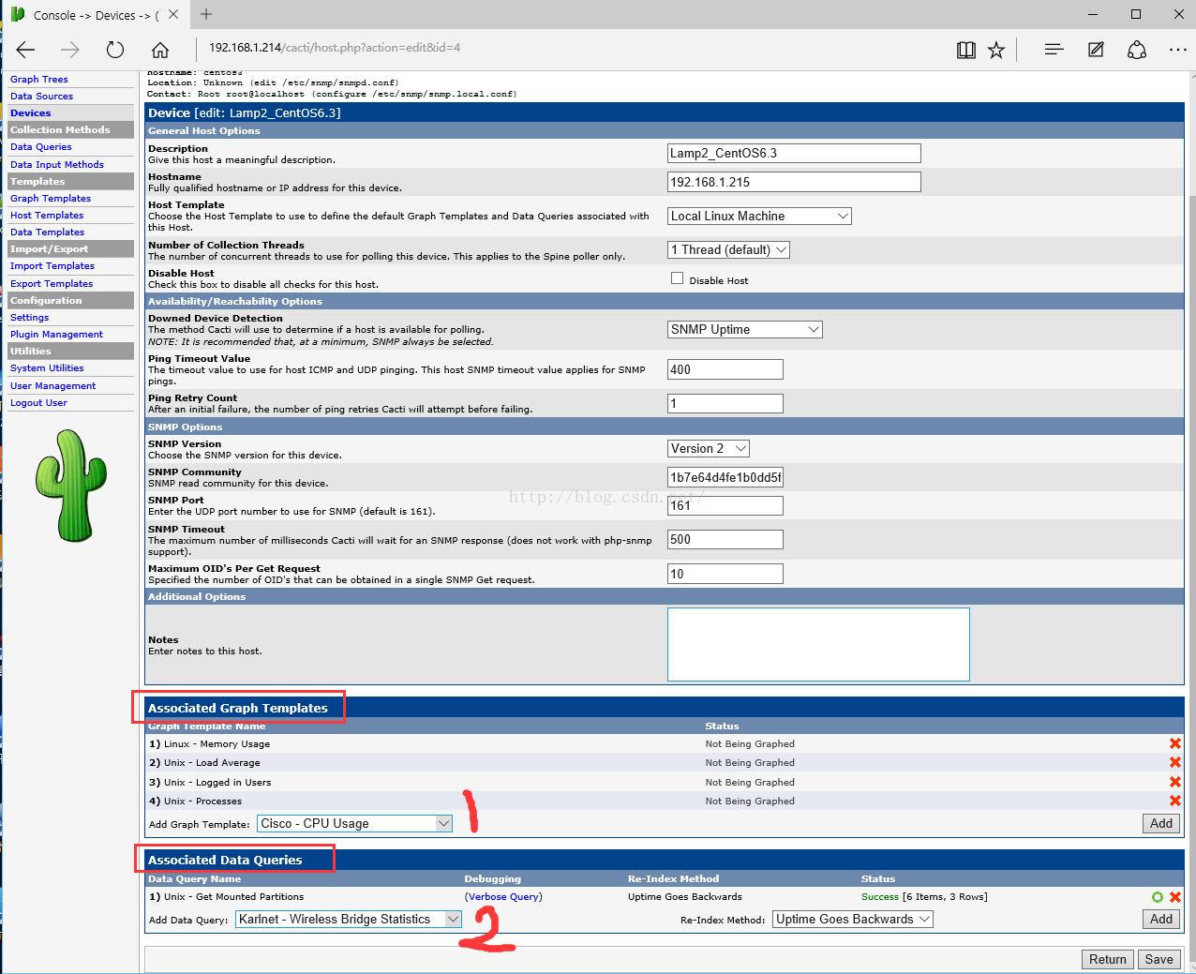Click Logout User link
Viewport: 1196px width, 974px height.
(x=39, y=403)
